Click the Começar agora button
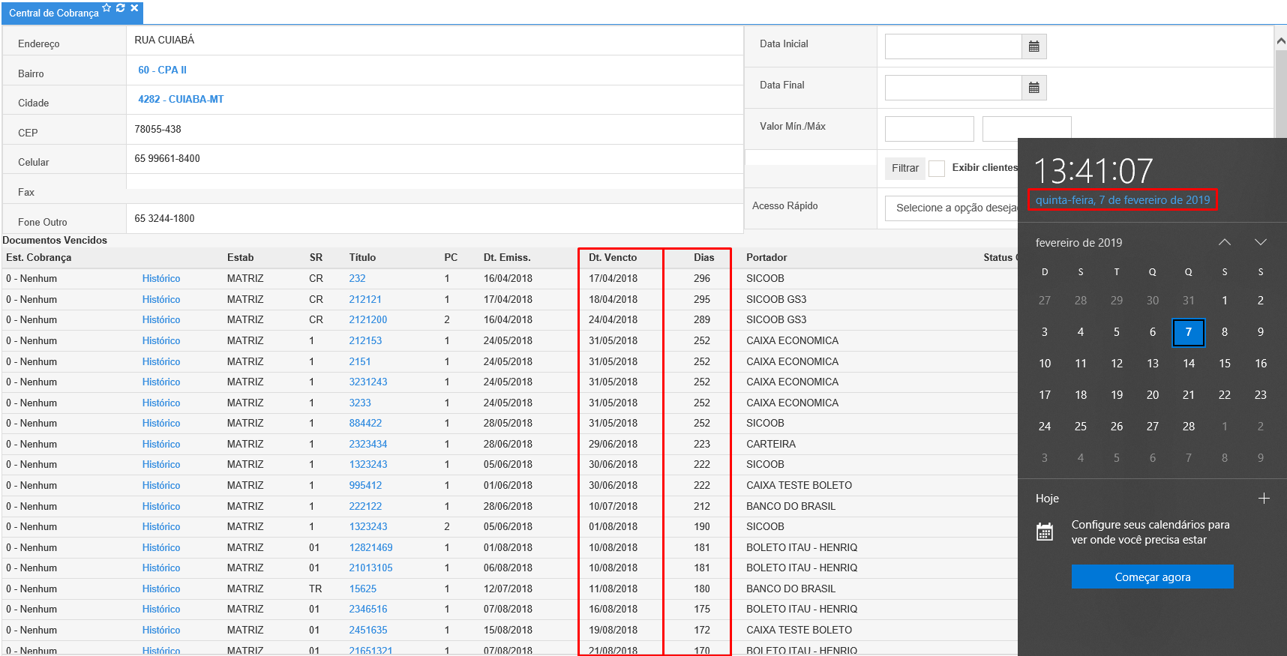 pyautogui.click(x=1153, y=577)
